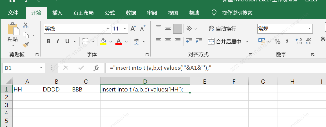Open the Name Box D1 dropdown

pyautogui.click(x=41, y=68)
